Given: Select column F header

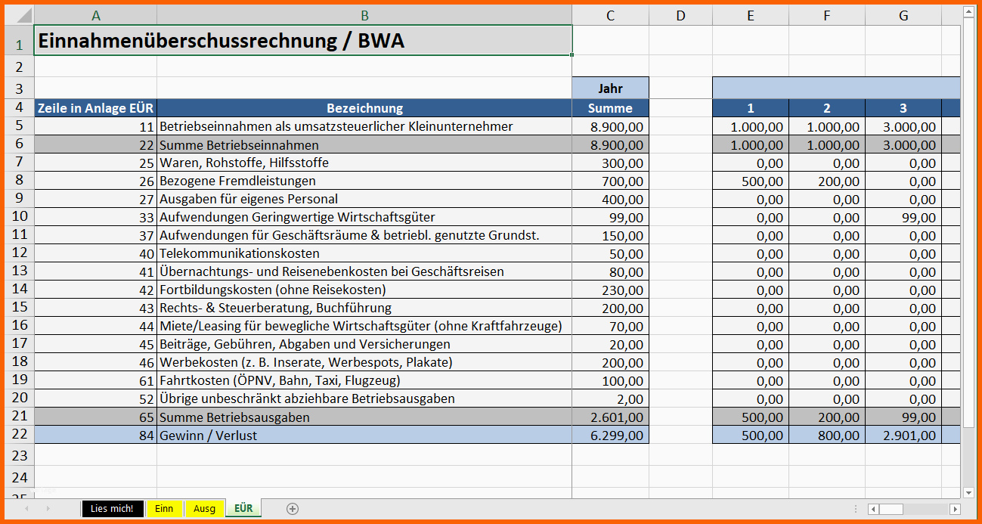Looking at the screenshot, I should (827, 15).
